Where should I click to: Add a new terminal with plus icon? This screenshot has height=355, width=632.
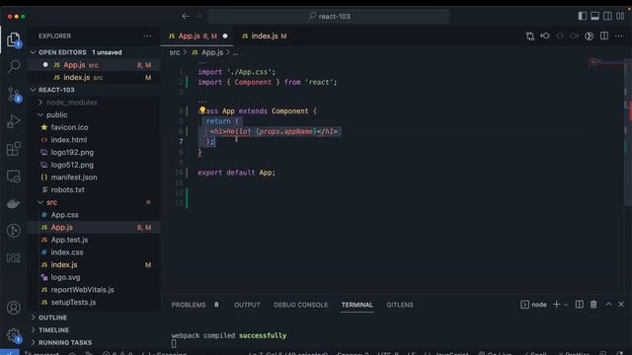pyautogui.click(x=556, y=305)
